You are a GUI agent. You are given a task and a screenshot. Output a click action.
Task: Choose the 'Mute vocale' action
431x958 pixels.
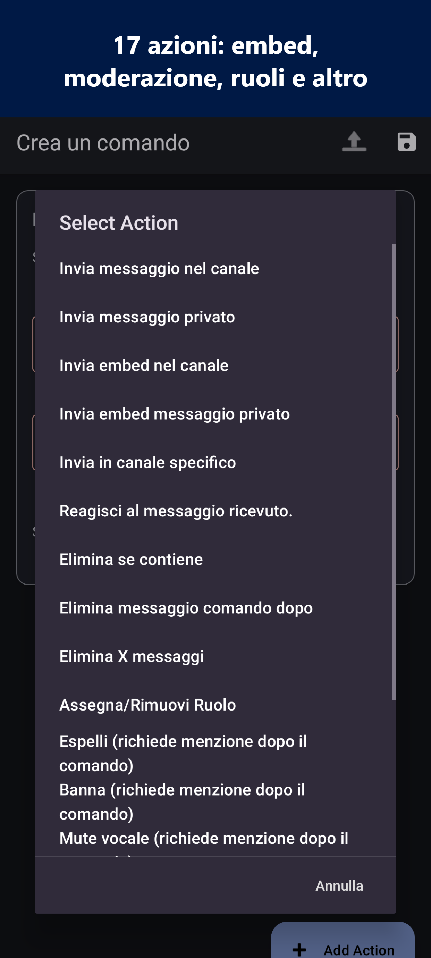pos(204,839)
